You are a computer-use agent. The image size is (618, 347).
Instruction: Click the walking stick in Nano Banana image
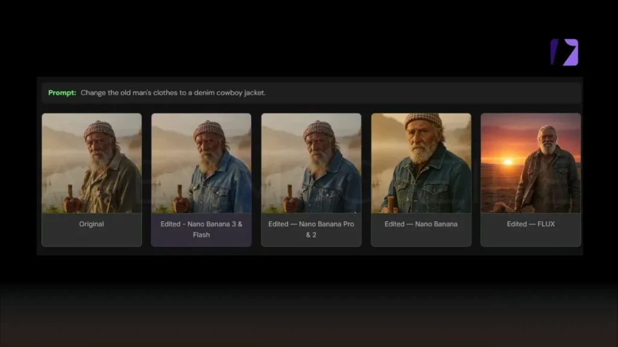point(390,202)
